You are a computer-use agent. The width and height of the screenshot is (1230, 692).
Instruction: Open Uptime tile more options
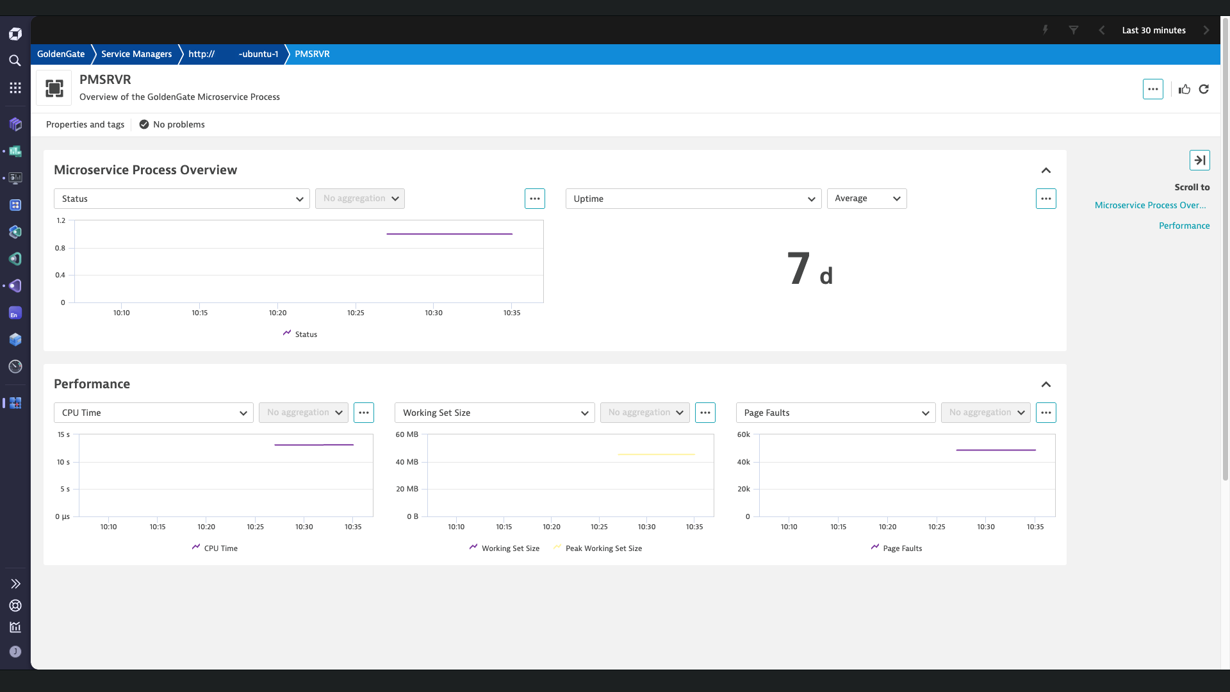coord(1046,199)
